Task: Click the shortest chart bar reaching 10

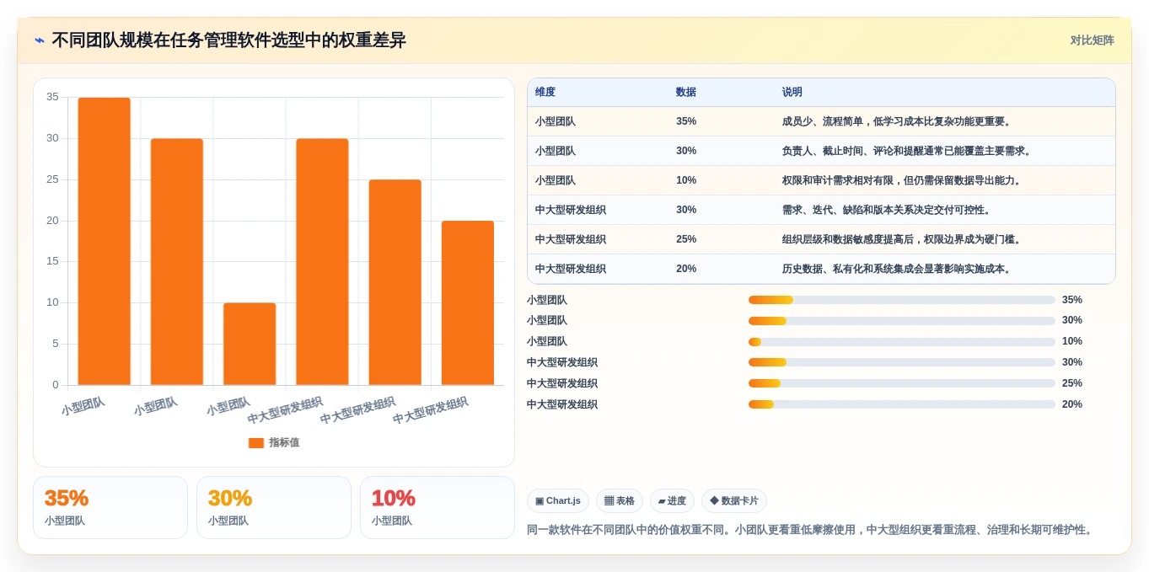Action: (x=250, y=345)
